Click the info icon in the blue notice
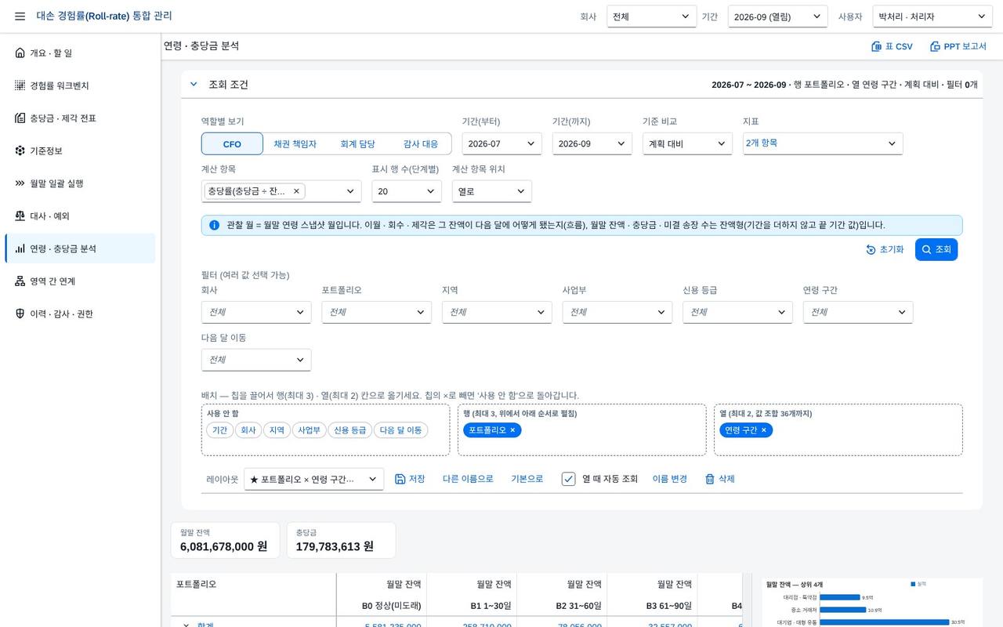The height and width of the screenshot is (627, 1003). [x=214, y=226]
